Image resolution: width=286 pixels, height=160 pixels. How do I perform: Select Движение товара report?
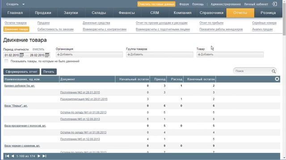[x=16, y=29]
